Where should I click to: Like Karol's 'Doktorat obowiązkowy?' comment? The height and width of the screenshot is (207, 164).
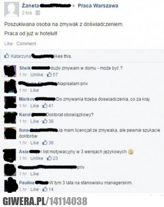click(35, 121)
